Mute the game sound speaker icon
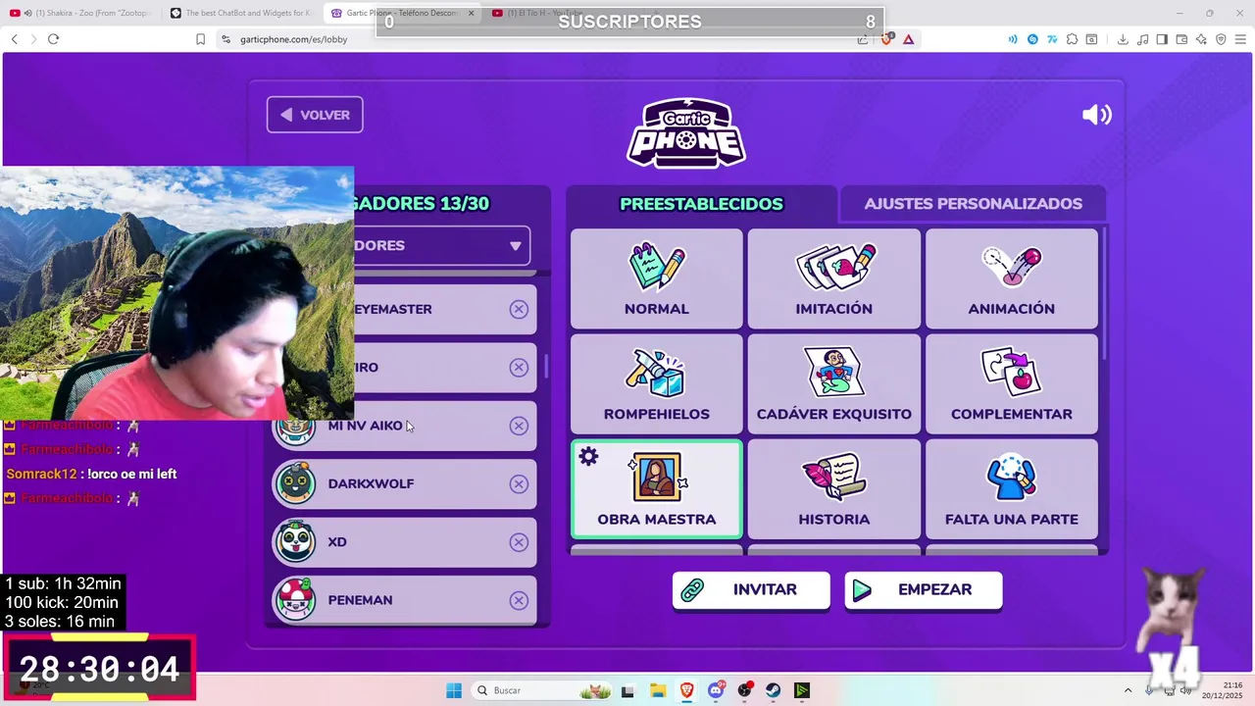The image size is (1255, 706). coord(1096,115)
